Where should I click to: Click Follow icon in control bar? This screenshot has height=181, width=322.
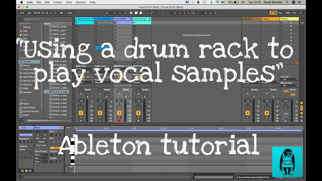point(107,13)
